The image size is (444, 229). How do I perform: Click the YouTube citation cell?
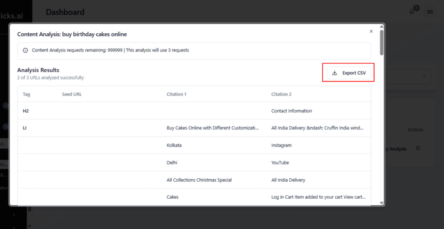tap(280, 163)
